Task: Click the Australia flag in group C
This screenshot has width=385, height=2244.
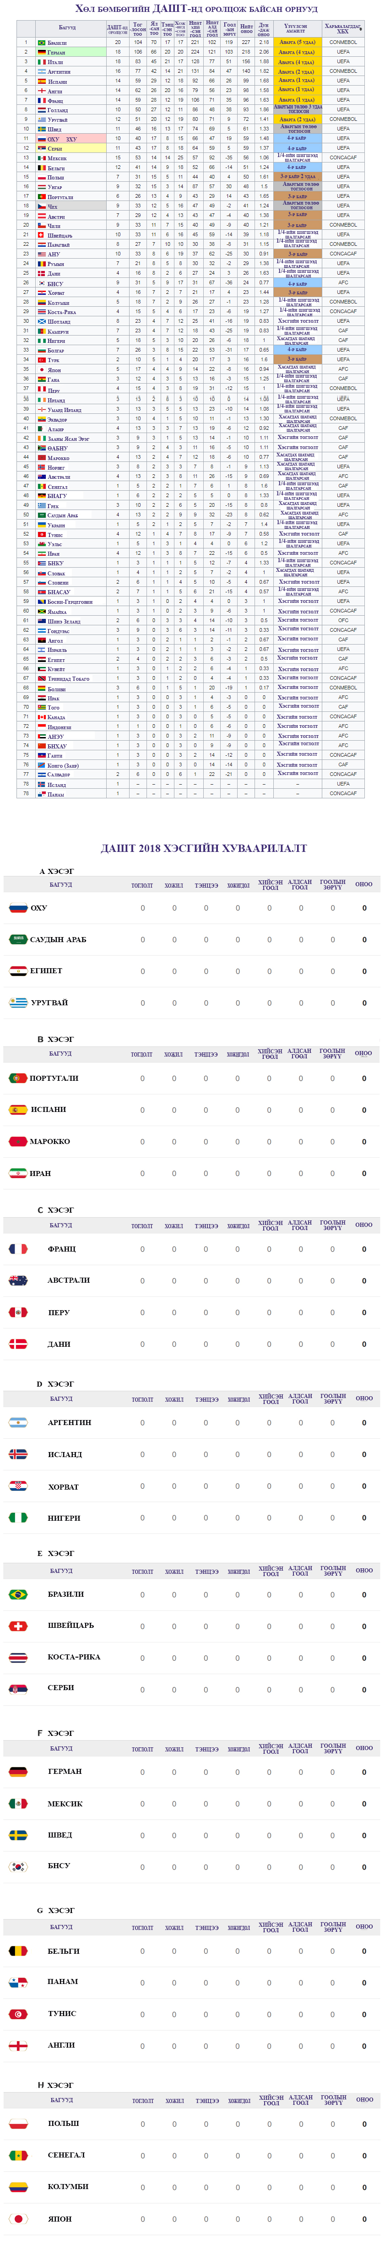Action: click(x=17, y=1279)
